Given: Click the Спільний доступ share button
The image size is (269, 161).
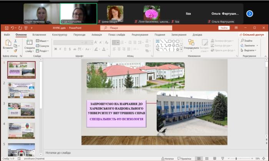Looking at the screenshot, I should click(252, 34).
